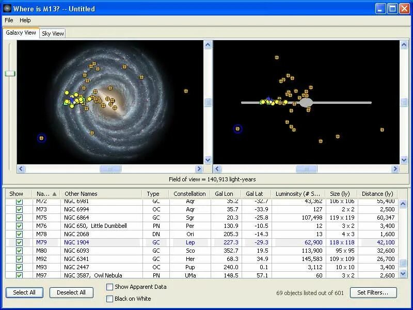Switch to the Sky View tab
The height and width of the screenshot is (310, 413).
pos(53,34)
